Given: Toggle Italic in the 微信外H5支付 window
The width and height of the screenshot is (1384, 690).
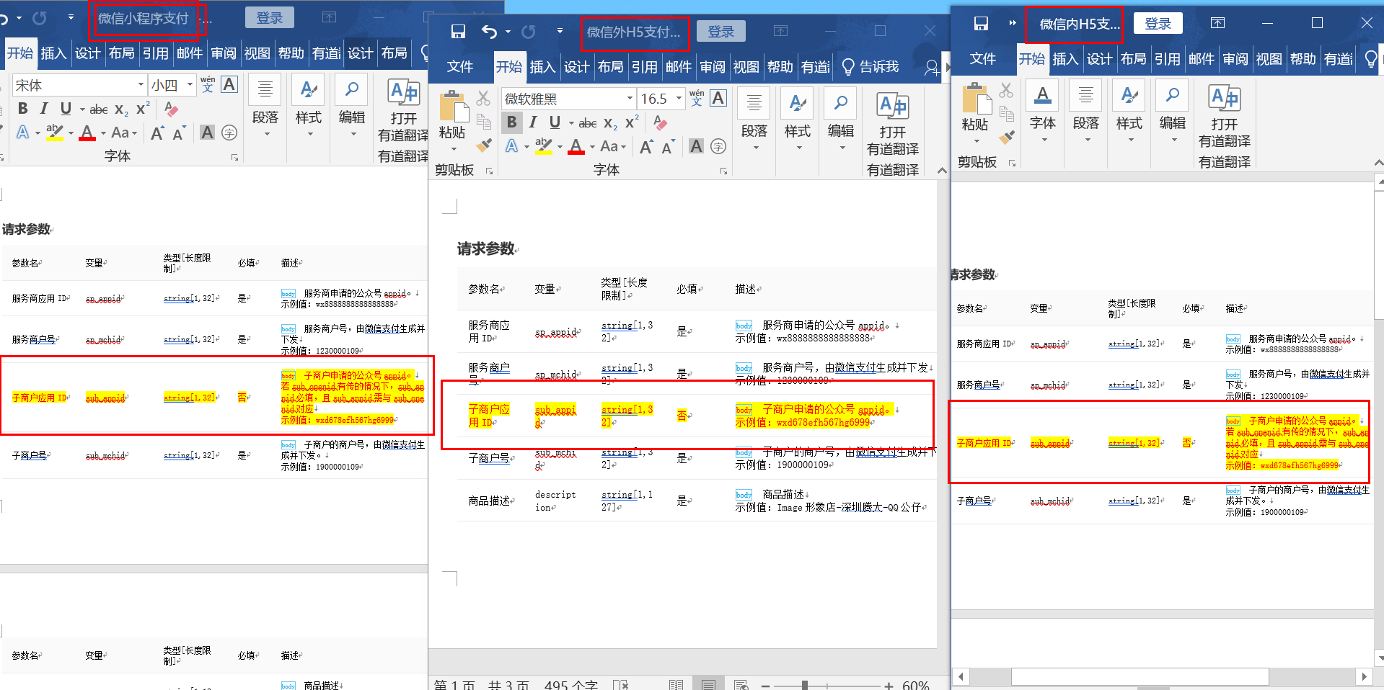Looking at the screenshot, I should [533, 122].
